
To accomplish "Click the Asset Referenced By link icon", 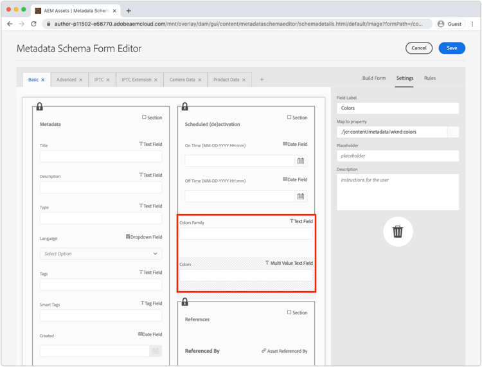I will tap(263, 351).
